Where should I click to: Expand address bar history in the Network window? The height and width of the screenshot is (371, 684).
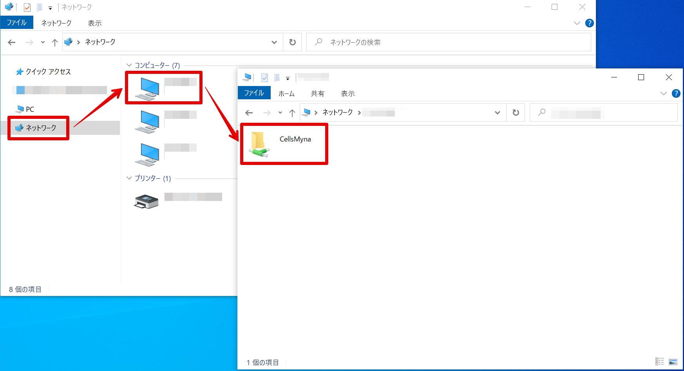(274, 42)
